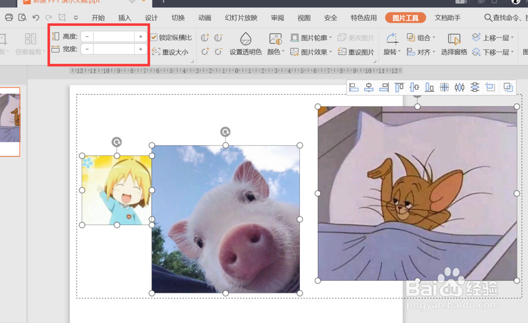Undo the last action
Screen dimensions: 528x323
tap(36, 17)
